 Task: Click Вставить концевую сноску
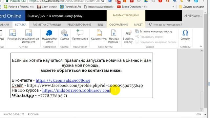[154, 31]
